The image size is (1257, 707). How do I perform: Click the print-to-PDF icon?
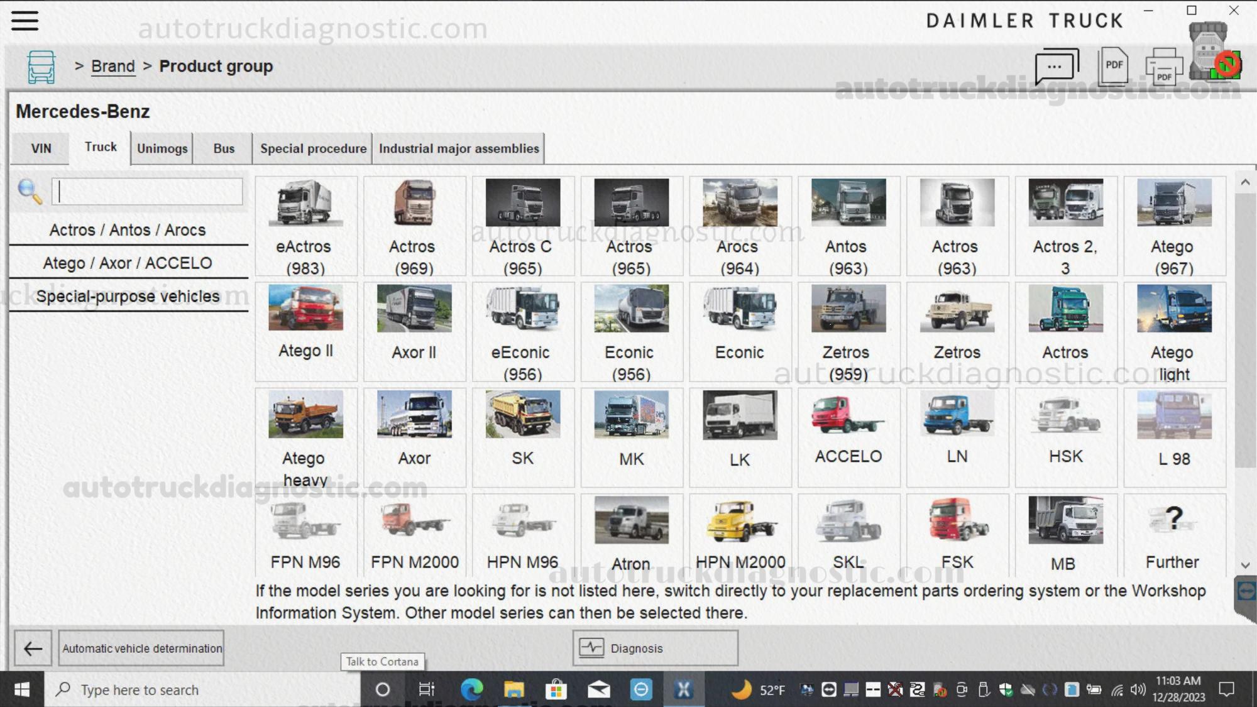coord(1164,67)
